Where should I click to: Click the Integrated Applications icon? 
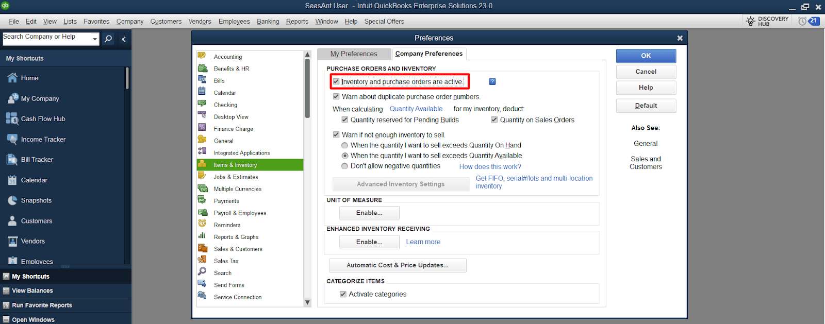202,151
